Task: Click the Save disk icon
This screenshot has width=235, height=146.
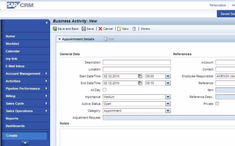Action: 84,29
